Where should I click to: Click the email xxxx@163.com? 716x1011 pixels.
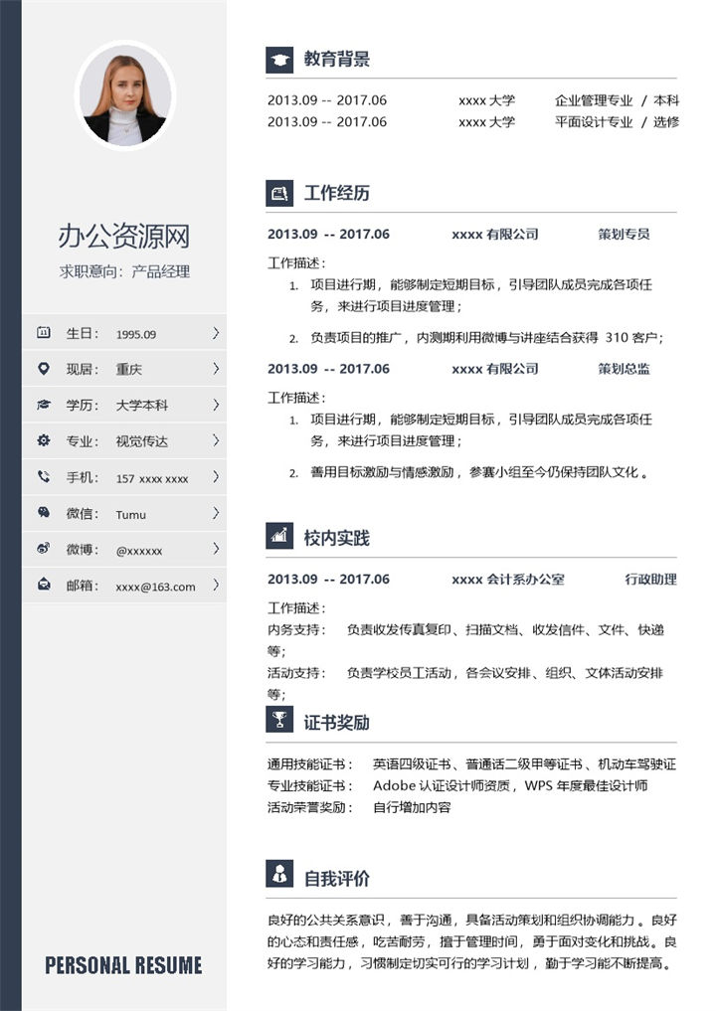pos(155,587)
